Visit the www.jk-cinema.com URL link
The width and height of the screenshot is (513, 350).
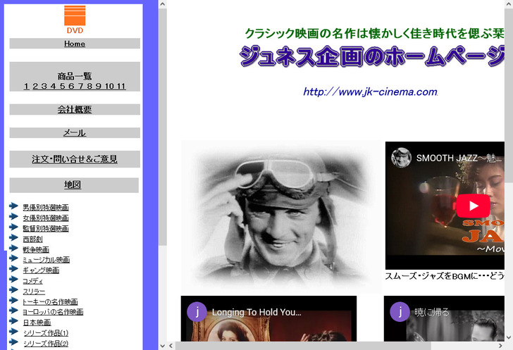coord(370,92)
